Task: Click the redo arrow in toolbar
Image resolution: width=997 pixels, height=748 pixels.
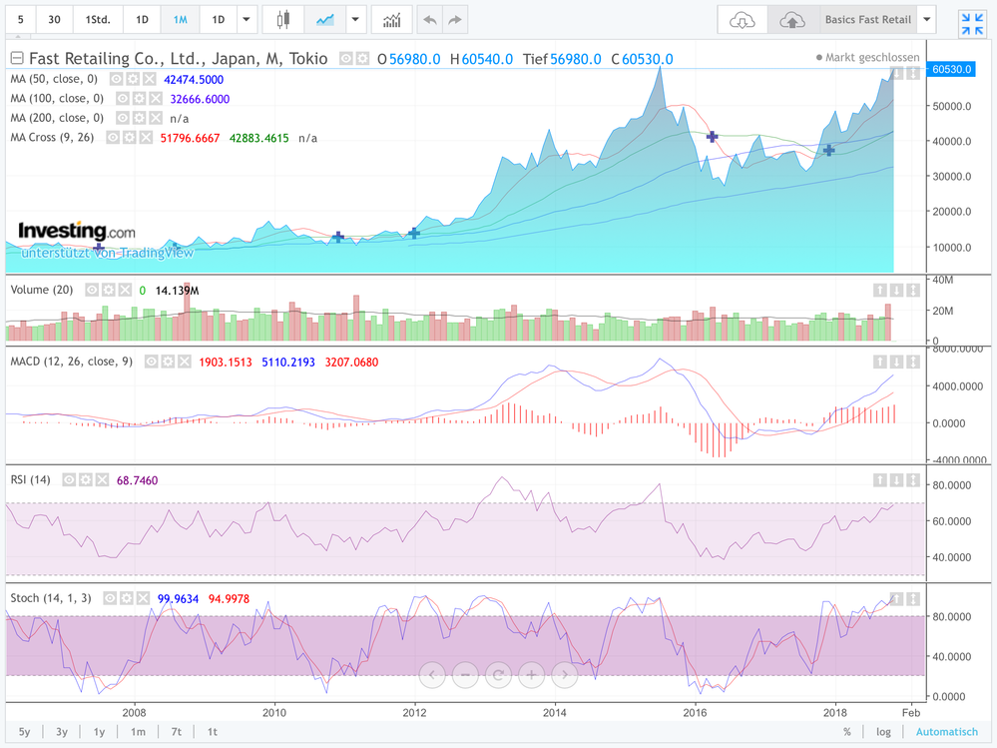Action: click(455, 20)
